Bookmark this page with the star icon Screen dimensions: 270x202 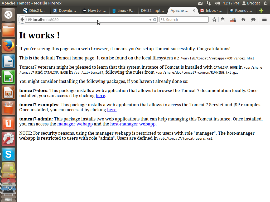(214, 19)
